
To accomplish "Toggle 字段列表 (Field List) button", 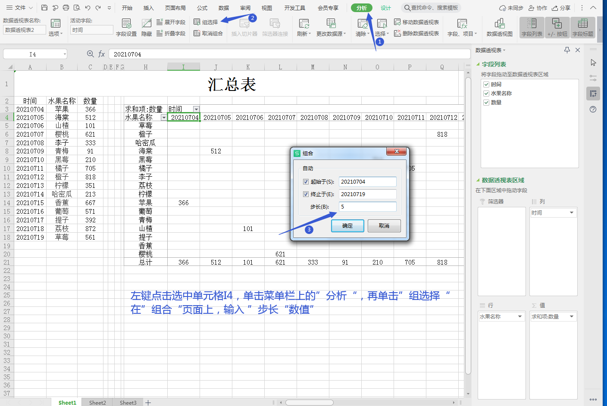I will [532, 27].
